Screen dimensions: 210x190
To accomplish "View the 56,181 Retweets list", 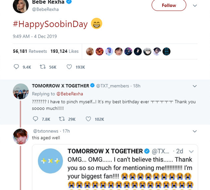I will point(30,51).
